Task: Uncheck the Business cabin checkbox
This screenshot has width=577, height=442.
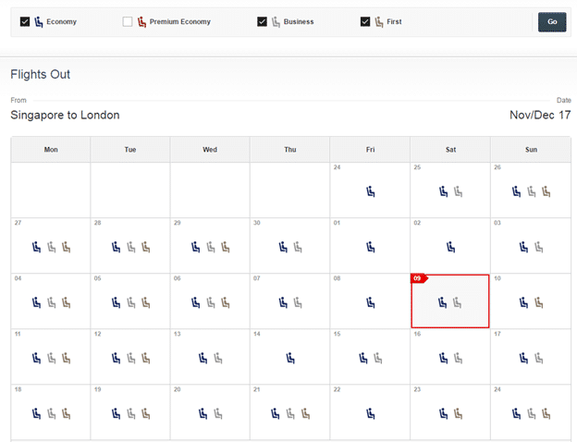Action: pyautogui.click(x=262, y=21)
